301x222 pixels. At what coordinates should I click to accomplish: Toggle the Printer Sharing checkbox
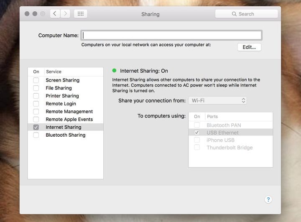click(x=36, y=96)
